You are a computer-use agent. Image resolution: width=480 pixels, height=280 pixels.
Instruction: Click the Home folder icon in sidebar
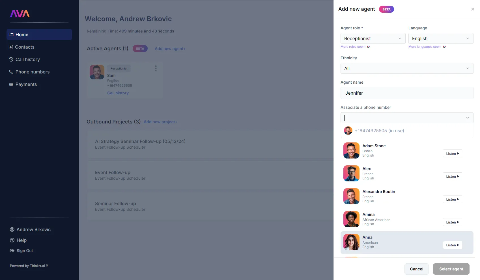(x=11, y=34)
